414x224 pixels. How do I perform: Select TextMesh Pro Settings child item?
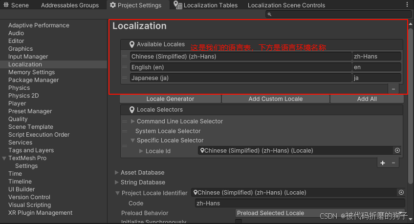(x=26, y=166)
